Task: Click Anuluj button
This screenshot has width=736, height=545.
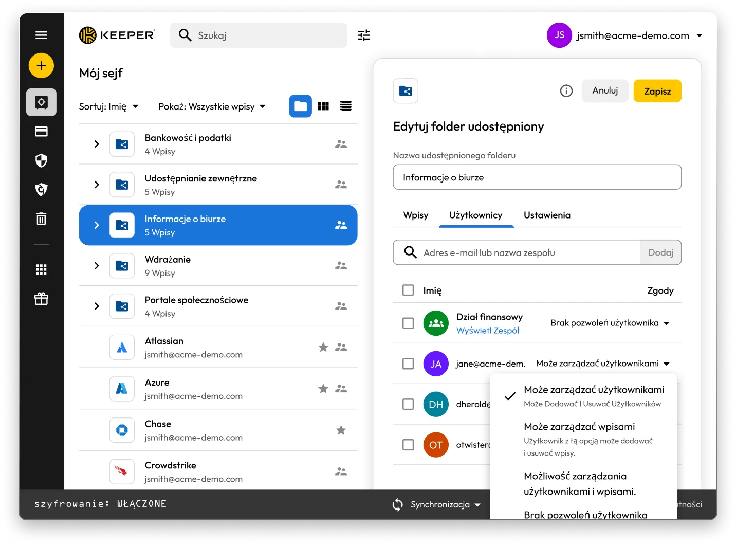Action: pos(605,91)
